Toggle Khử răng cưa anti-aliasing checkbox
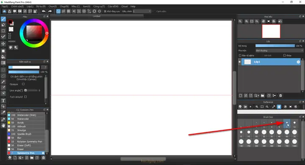 pyautogui.click(x=105, y=11)
